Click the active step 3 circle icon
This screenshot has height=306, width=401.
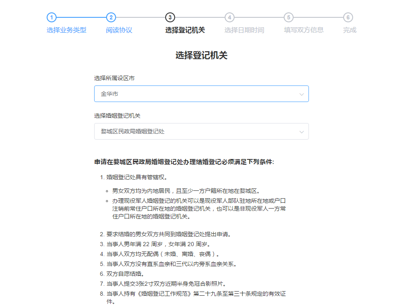(170, 17)
